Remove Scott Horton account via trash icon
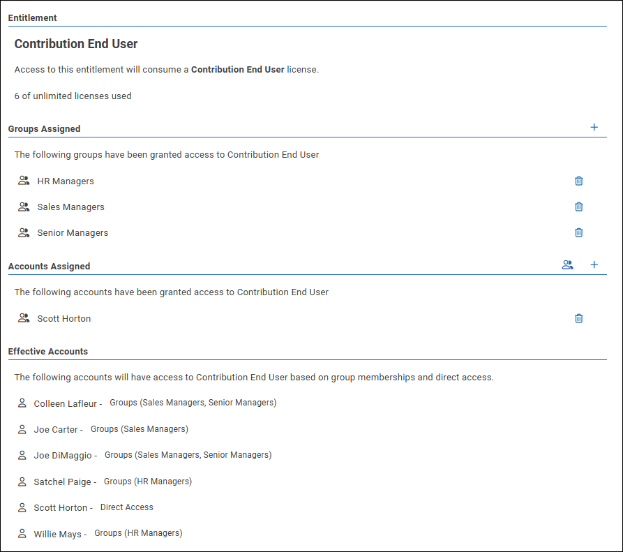The width and height of the screenshot is (623, 552). coord(578,318)
